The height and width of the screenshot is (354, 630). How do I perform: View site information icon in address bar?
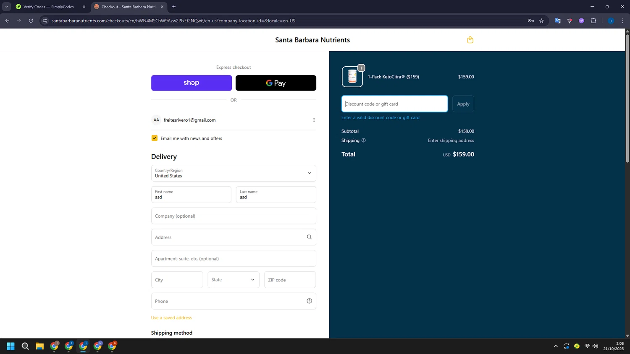(x=45, y=21)
